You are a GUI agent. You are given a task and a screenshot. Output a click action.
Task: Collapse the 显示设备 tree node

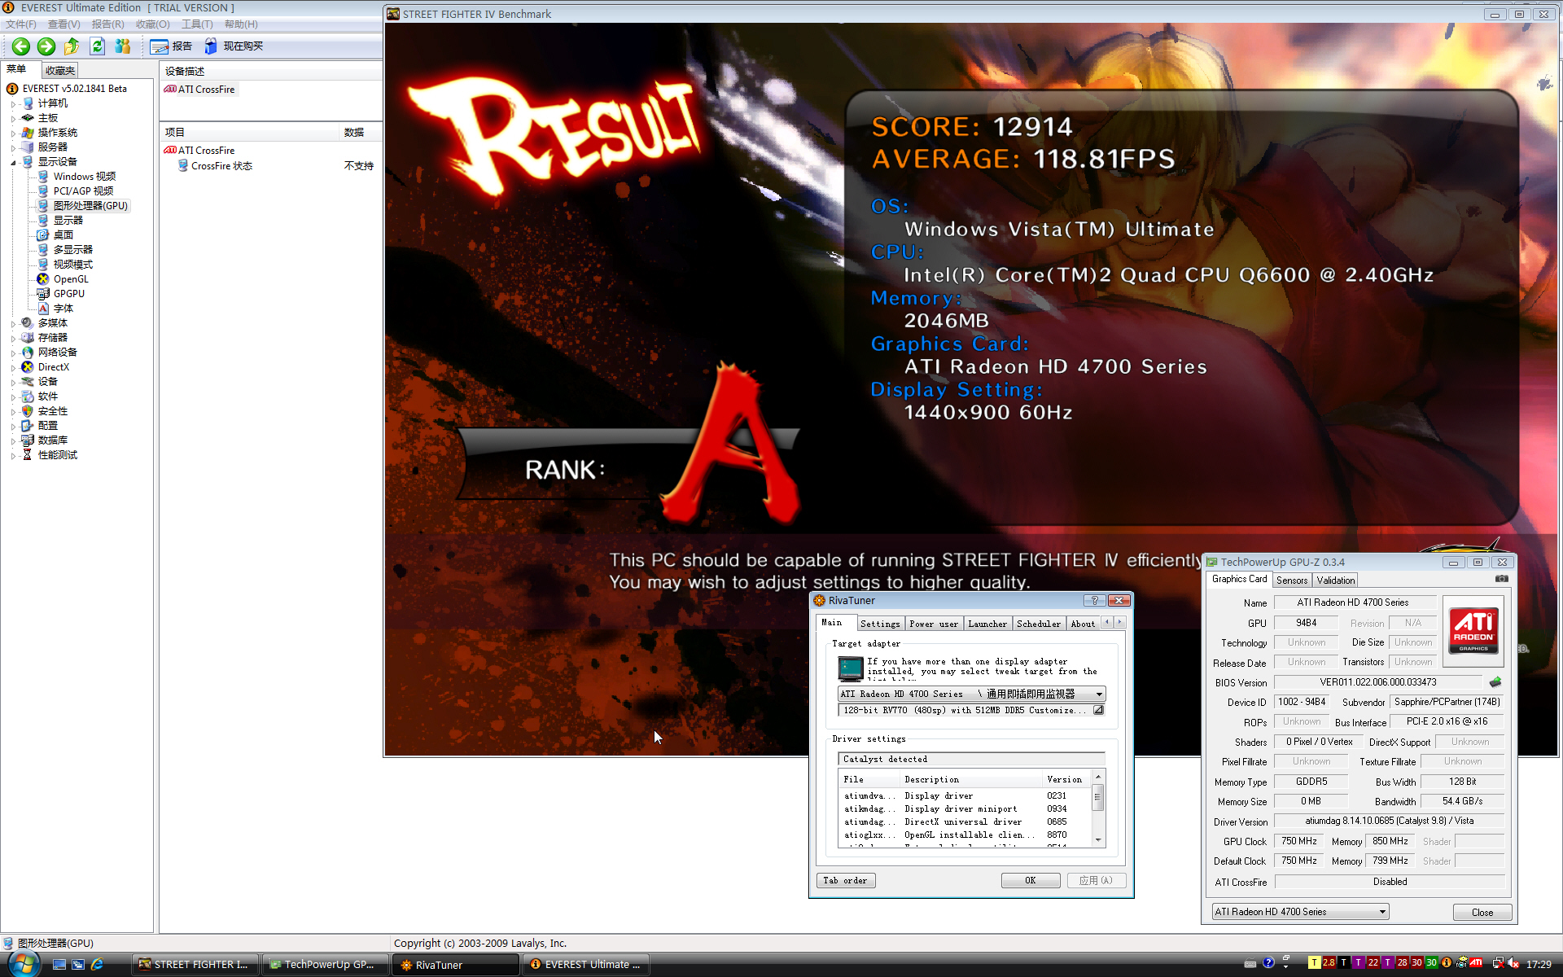point(14,163)
